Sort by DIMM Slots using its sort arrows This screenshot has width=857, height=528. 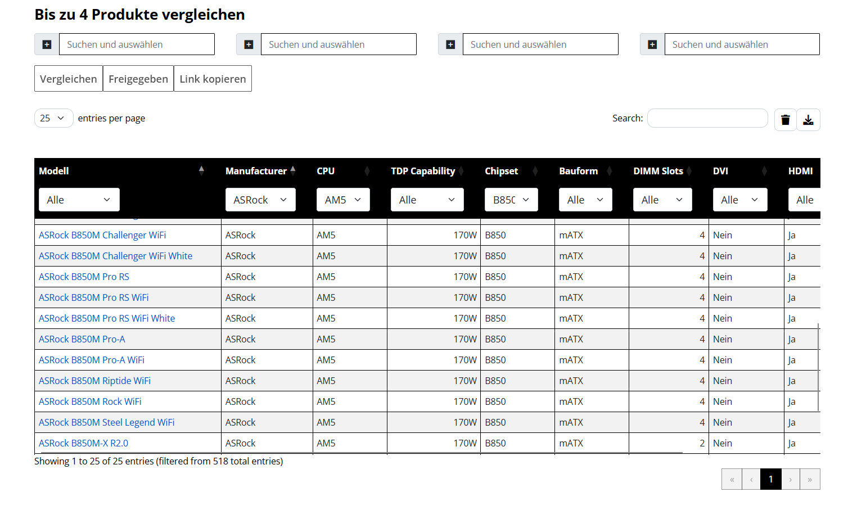point(689,170)
